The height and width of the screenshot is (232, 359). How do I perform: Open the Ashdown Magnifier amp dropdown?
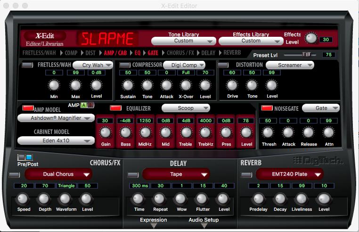tap(56, 118)
